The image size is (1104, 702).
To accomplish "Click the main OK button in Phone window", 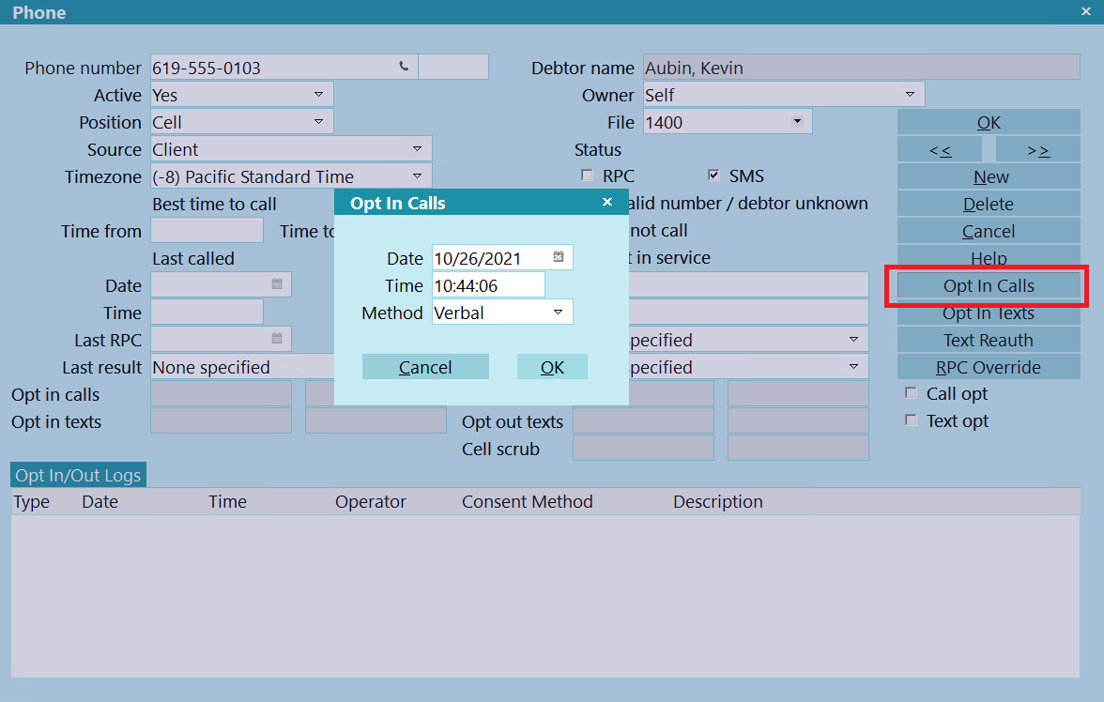I will (989, 122).
